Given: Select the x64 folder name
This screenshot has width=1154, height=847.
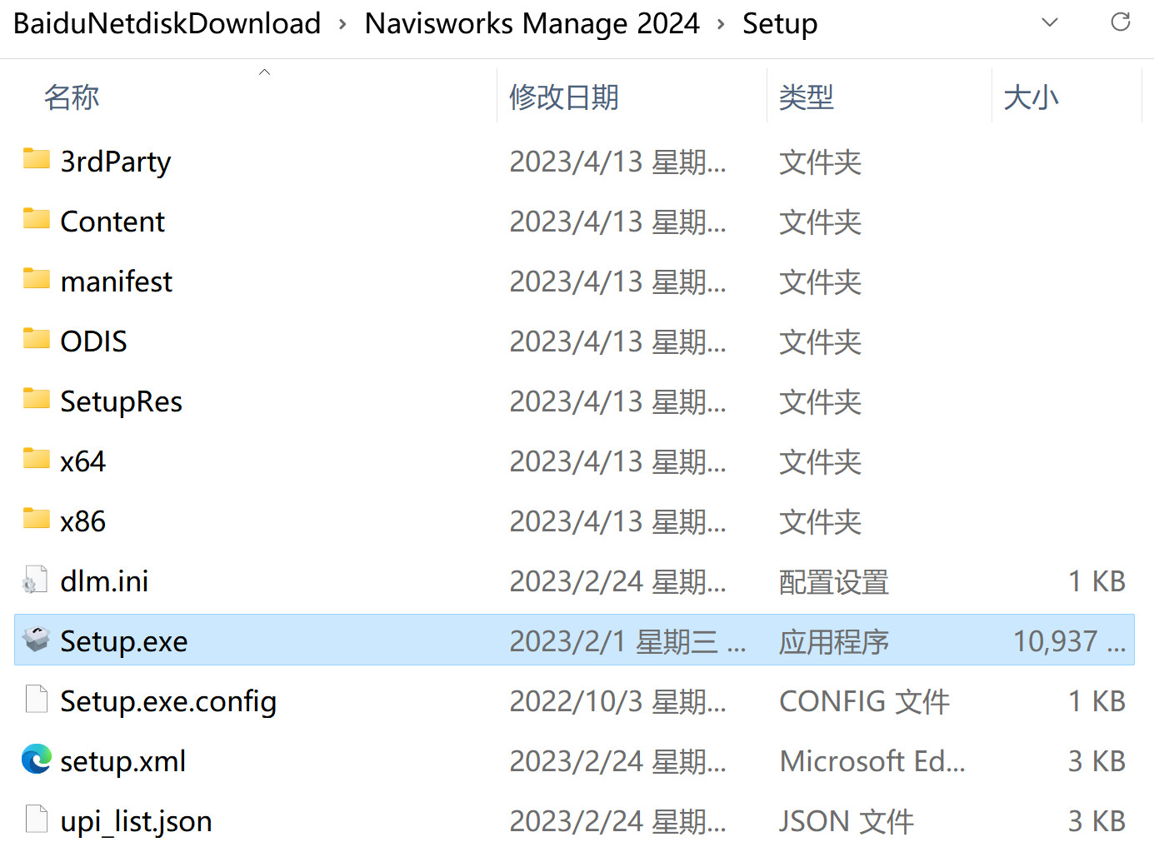Looking at the screenshot, I should coord(83,461).
